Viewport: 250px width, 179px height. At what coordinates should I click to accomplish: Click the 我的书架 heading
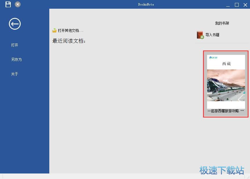tap(222, 23)
